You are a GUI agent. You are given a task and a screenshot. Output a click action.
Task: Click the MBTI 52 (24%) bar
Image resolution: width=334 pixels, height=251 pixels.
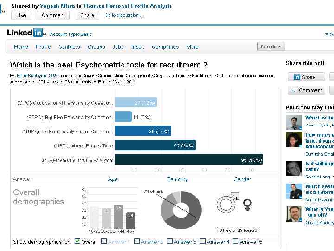point(155,145)
